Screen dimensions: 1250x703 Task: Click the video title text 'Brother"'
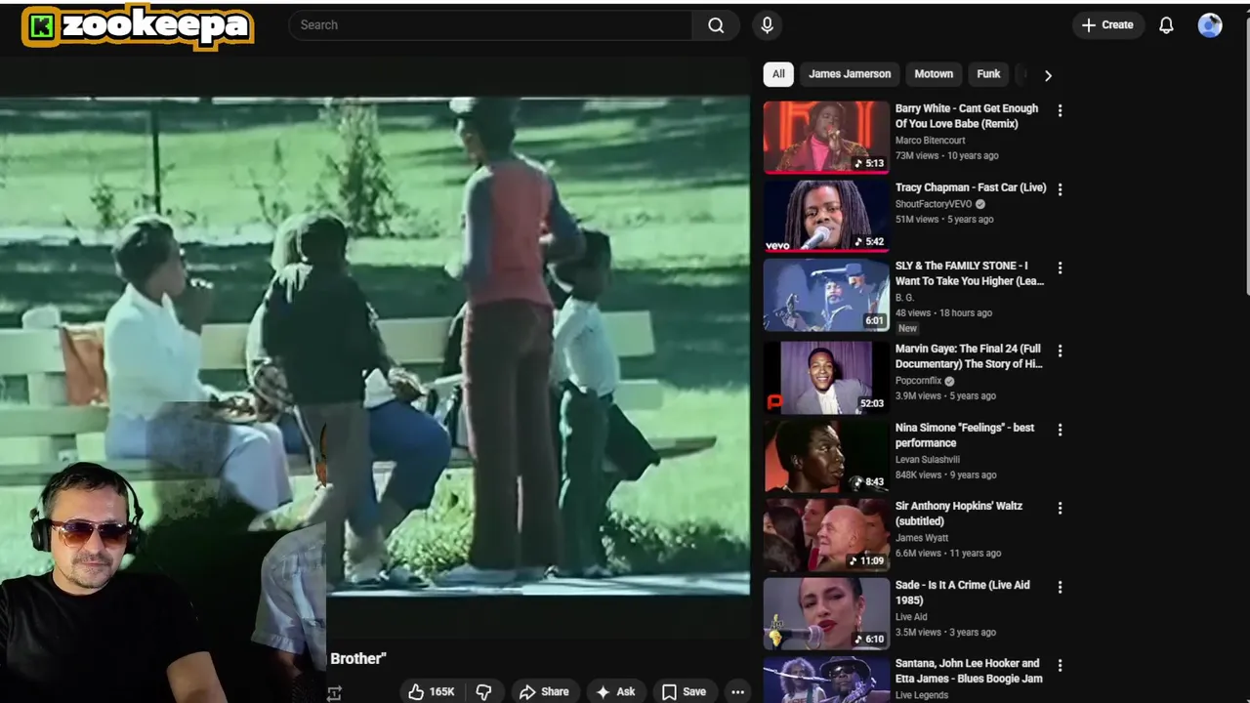(358, 659)
